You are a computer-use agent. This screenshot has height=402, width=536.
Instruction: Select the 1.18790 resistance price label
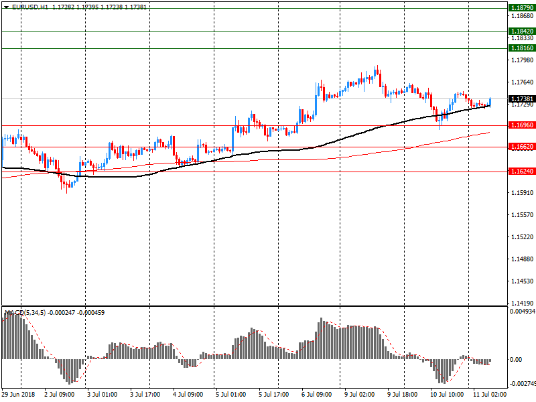point(522,8)
